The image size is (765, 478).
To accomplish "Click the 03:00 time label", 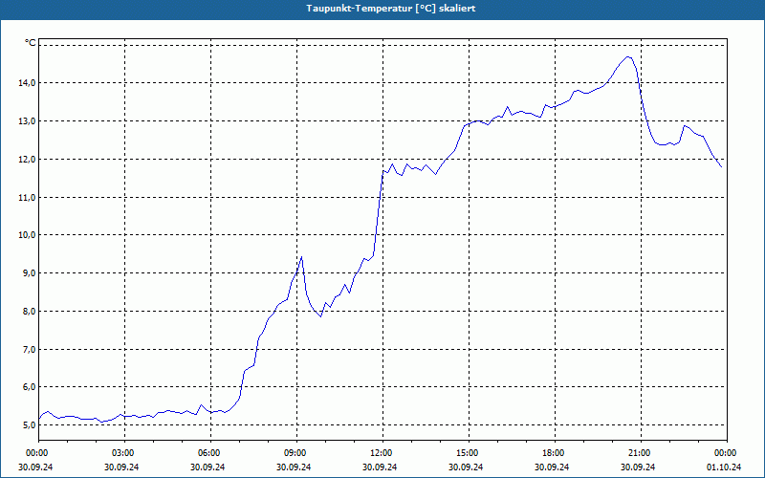I will coord(125,453).
